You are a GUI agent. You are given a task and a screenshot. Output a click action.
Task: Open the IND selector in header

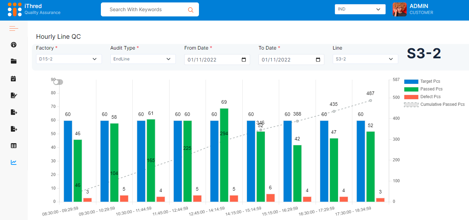tap(360, 9)
